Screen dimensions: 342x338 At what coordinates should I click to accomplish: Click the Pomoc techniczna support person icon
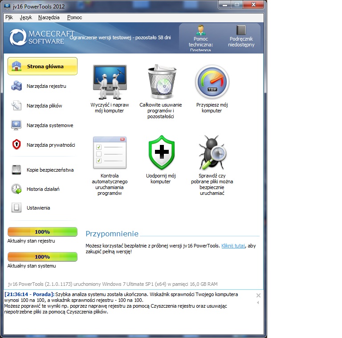[x=201, y=30]
